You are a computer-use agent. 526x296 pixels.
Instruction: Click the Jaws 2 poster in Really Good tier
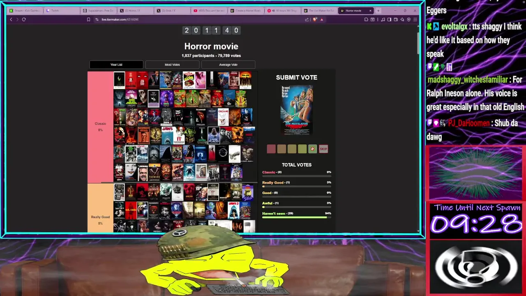click(233, 210)
